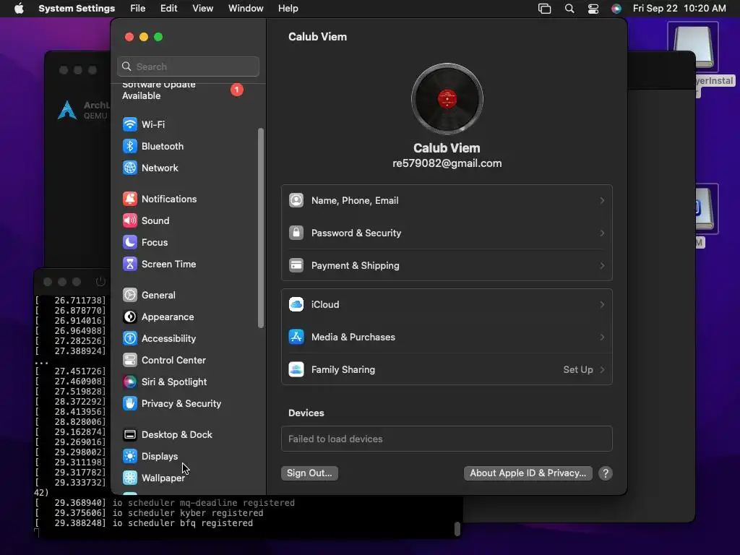Click the Devices heading
740x555 pixels.
click(x=306, y=413)
